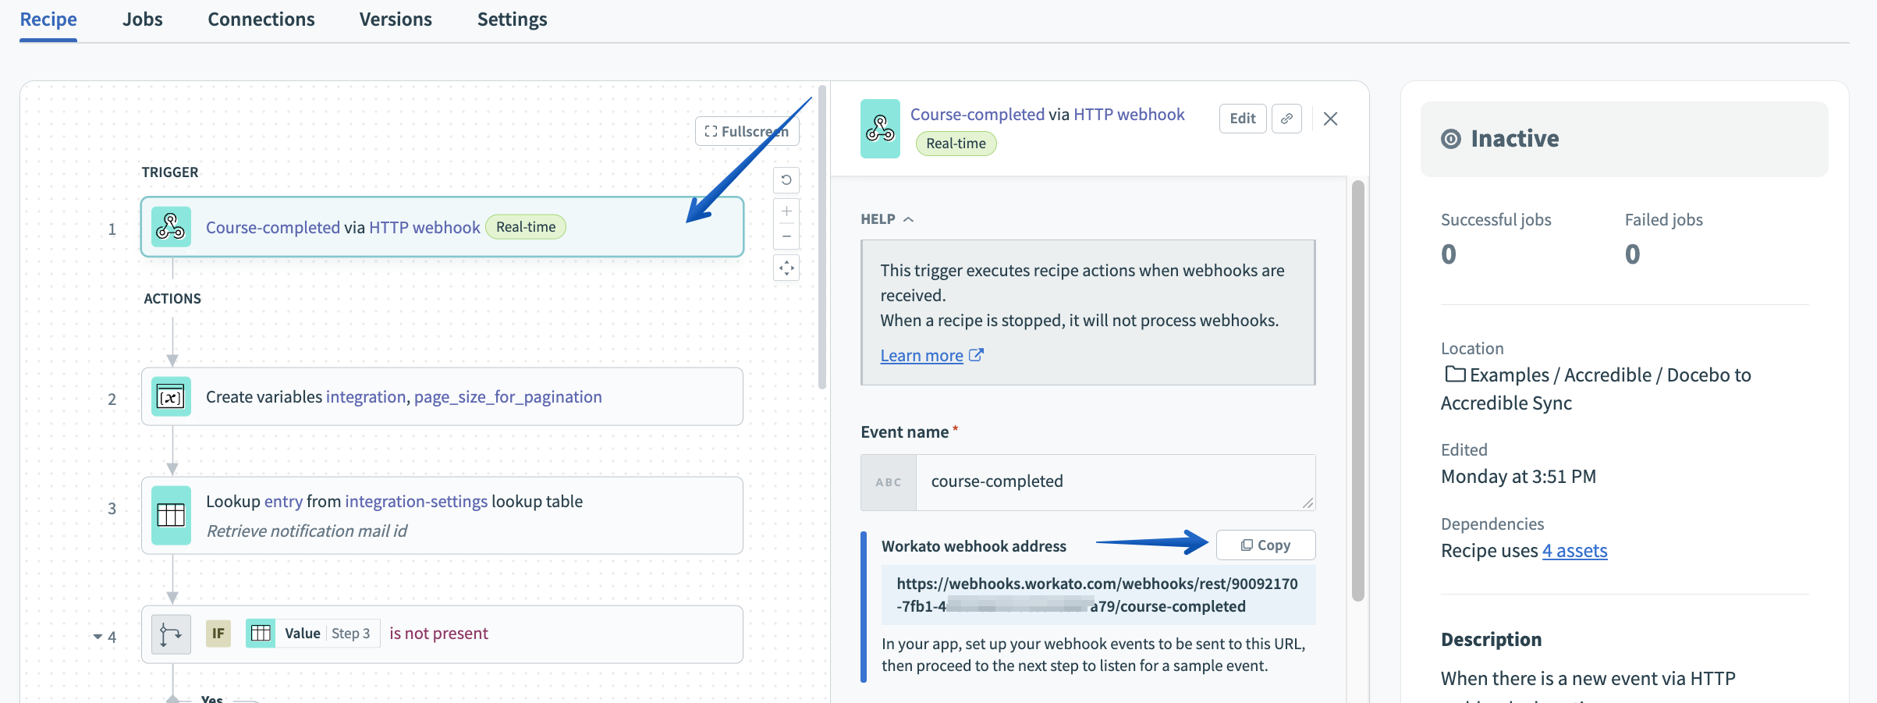The image size is (1877, 703).
Task: Click Course-completed link in trigger step
Action: pyautogui.click(x=273, y=227)
